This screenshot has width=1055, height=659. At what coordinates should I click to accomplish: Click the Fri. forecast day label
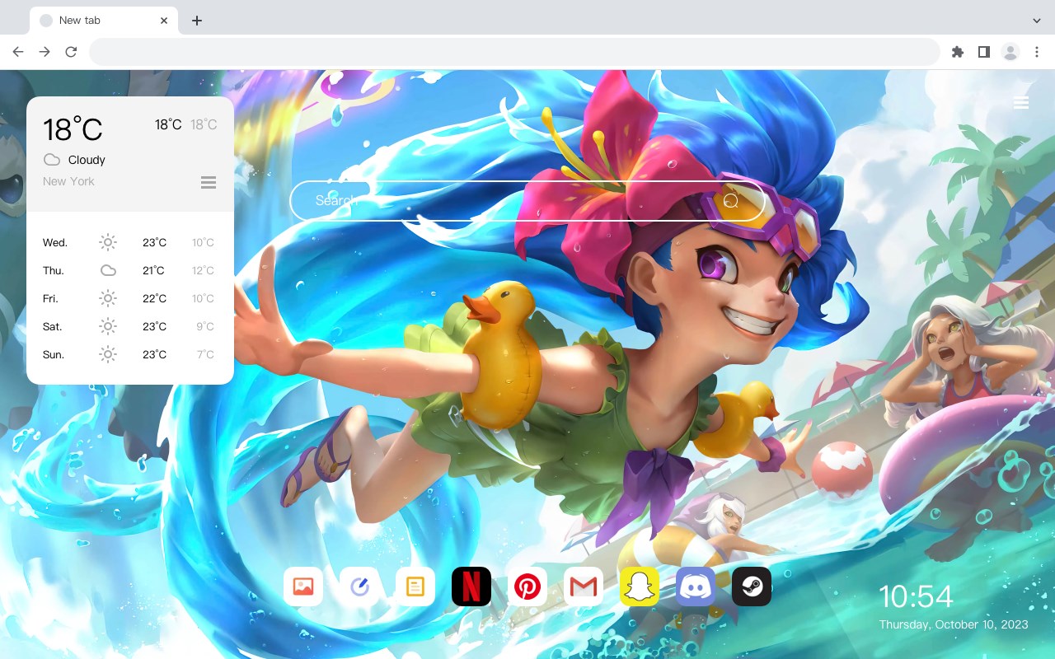point(51,298)
